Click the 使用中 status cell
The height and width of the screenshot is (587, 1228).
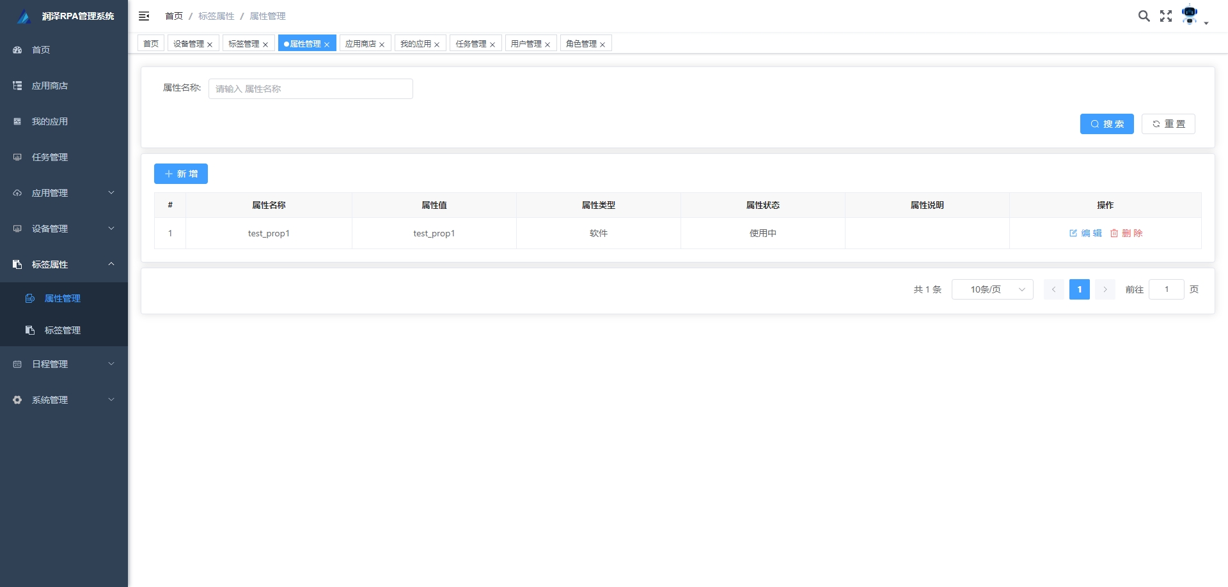(763, 233)
